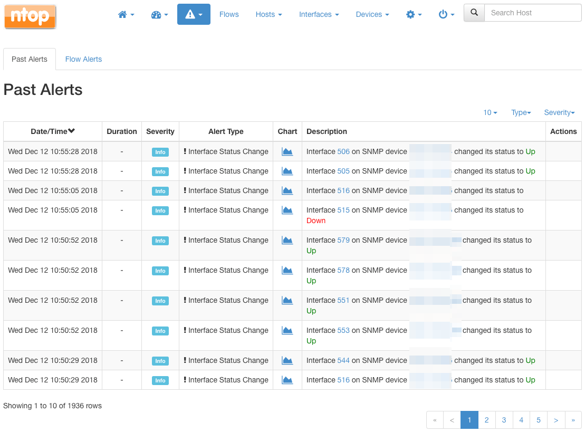Go to next page of alerts
This screenshot has height=432, width=585.
pos(556,420)
